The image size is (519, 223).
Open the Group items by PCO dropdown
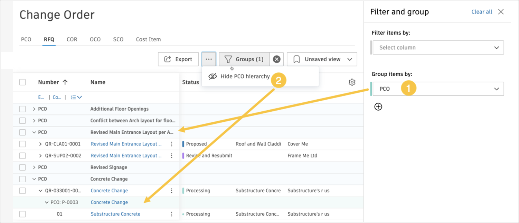(x=437, y=89)
